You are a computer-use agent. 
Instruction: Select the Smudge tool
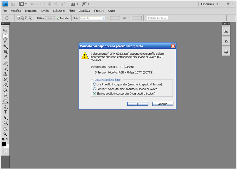5,95
